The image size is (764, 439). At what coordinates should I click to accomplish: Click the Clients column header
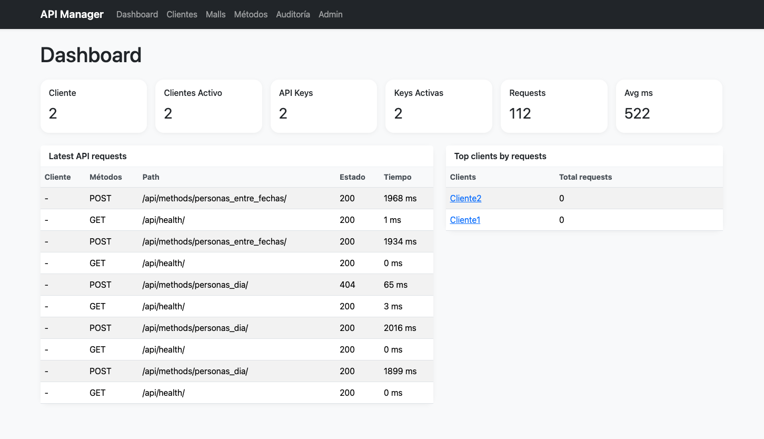click(463, 177)
